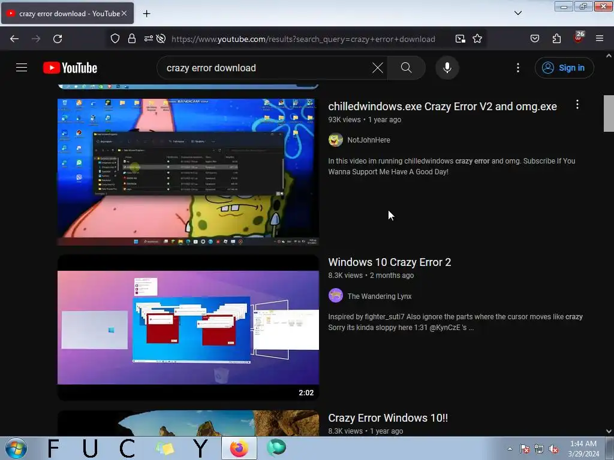Viewport: 614px width, 460px height.
Task: Open action menu for chilledwindows.exe video
Action: click(x=577, y=104)
